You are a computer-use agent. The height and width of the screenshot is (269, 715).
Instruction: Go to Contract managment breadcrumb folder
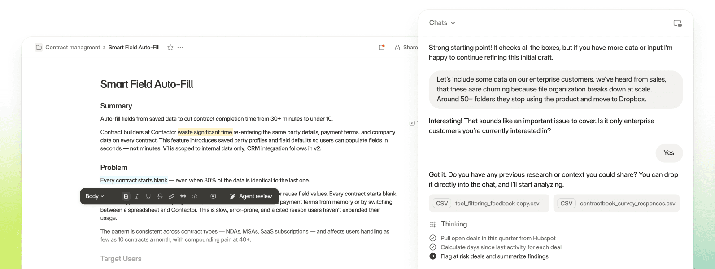[x=72, y=48]
